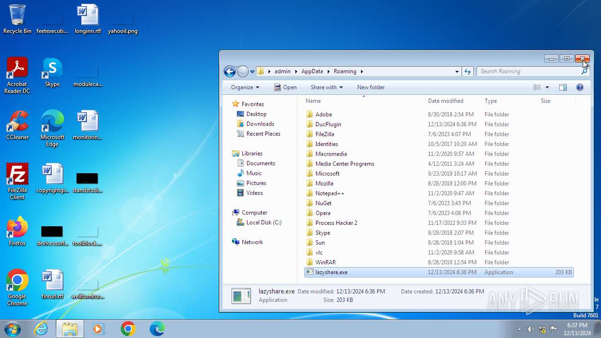
Task: Open recent pages dropdown arrow
Action: coord(252,71)
